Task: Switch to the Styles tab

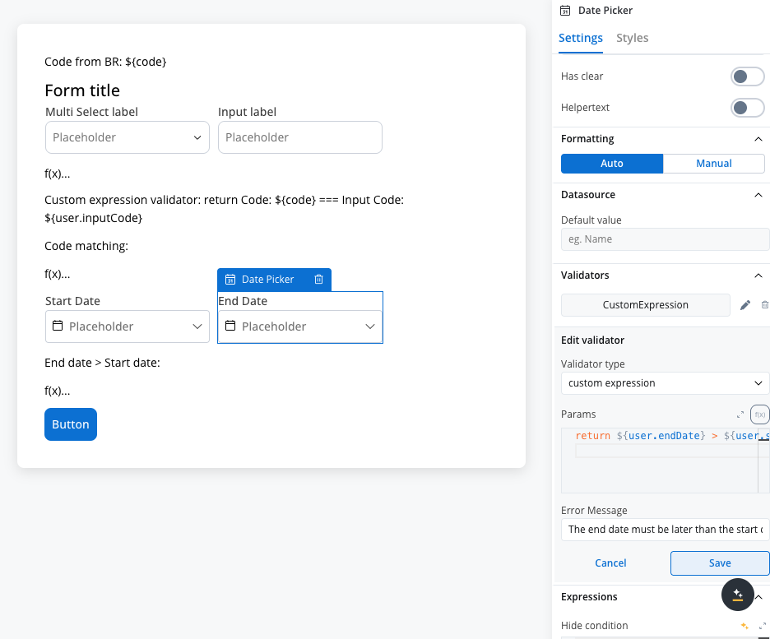Action: (x=632, y=38)
